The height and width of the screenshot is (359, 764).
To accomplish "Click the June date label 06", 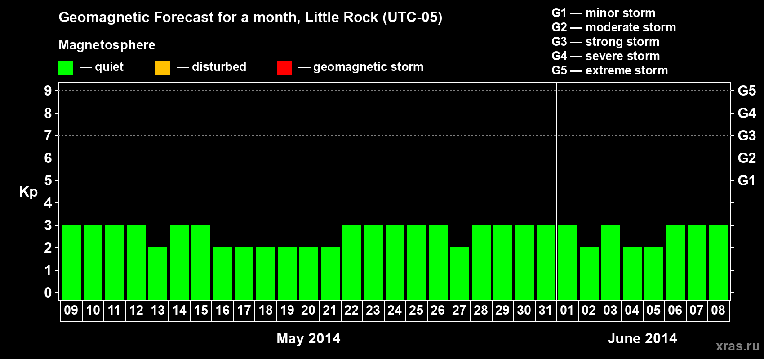I will tap(675, 311).
